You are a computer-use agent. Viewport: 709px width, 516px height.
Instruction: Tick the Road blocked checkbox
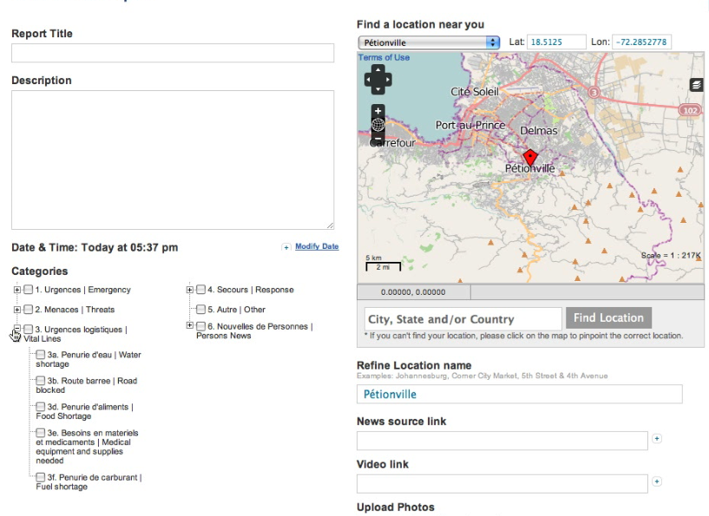[x=41, y=381]
